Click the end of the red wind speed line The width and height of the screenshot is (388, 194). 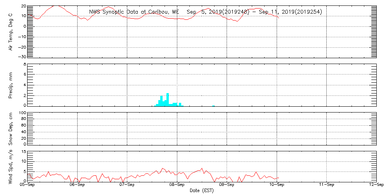pos(279,178)
